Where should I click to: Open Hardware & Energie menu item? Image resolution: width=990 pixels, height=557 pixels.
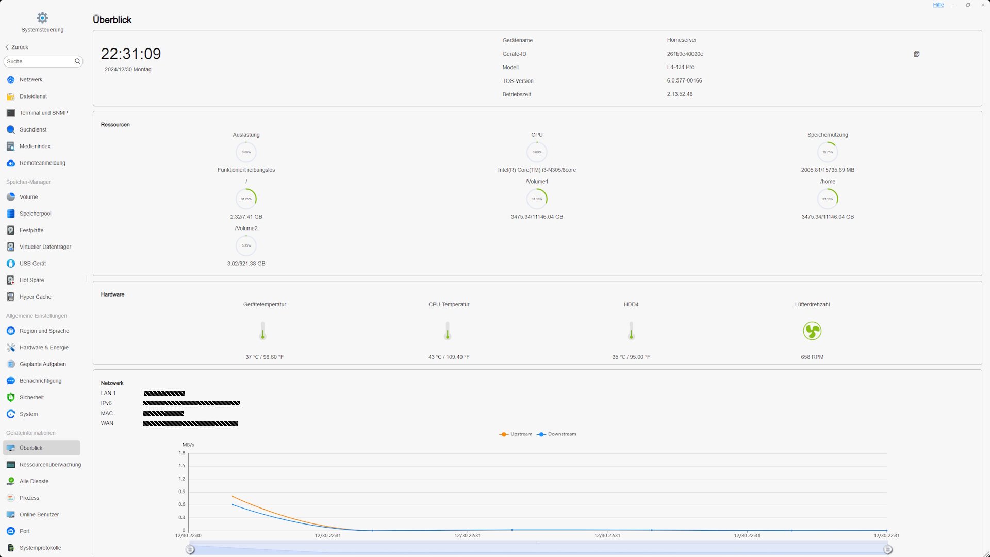coord(44,348)
